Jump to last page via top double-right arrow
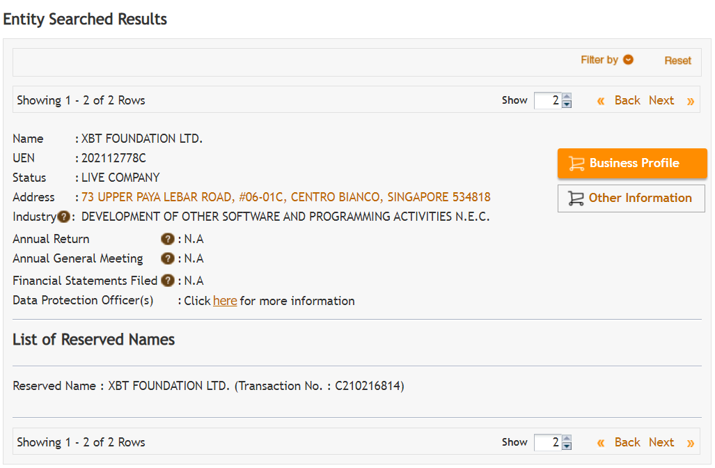Viewport: 715px width, 468px height. (691, 101)
